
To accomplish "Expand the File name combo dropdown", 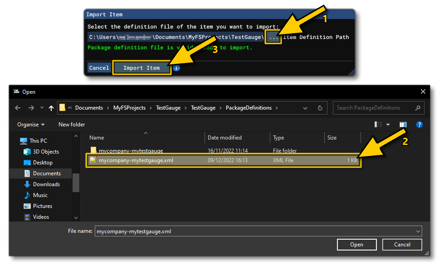I will tap(417, 231).
